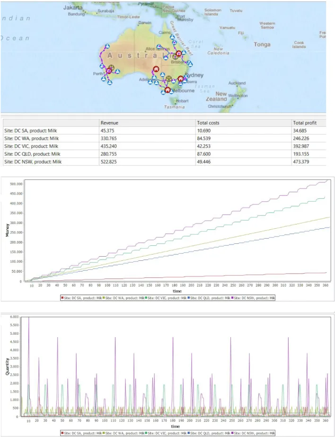Screen dimensions: 335x438
Task: Click the 'Quantity' axis label on the bottom chart
Action: point(7,366)
